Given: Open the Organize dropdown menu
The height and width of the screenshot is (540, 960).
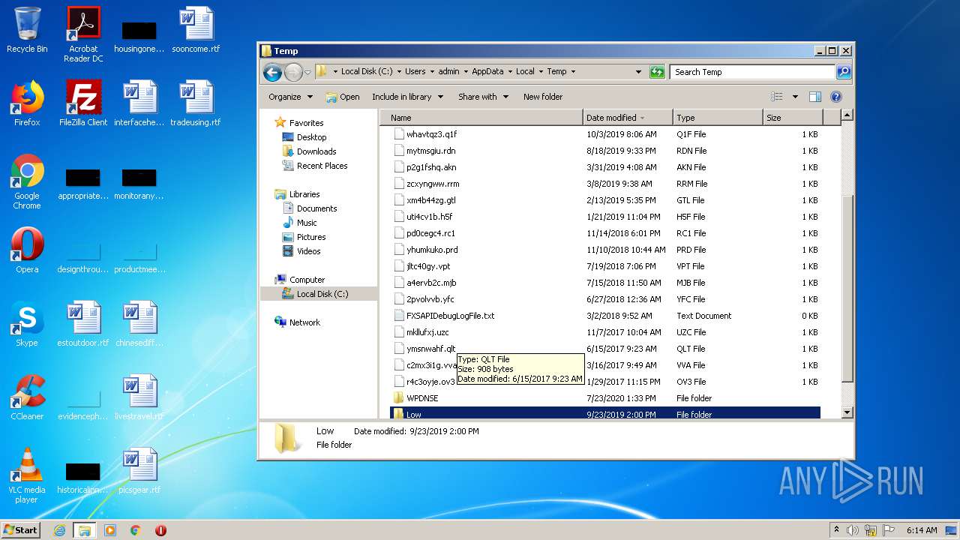Looking at the screenshot, I should [x=290, y=97].
